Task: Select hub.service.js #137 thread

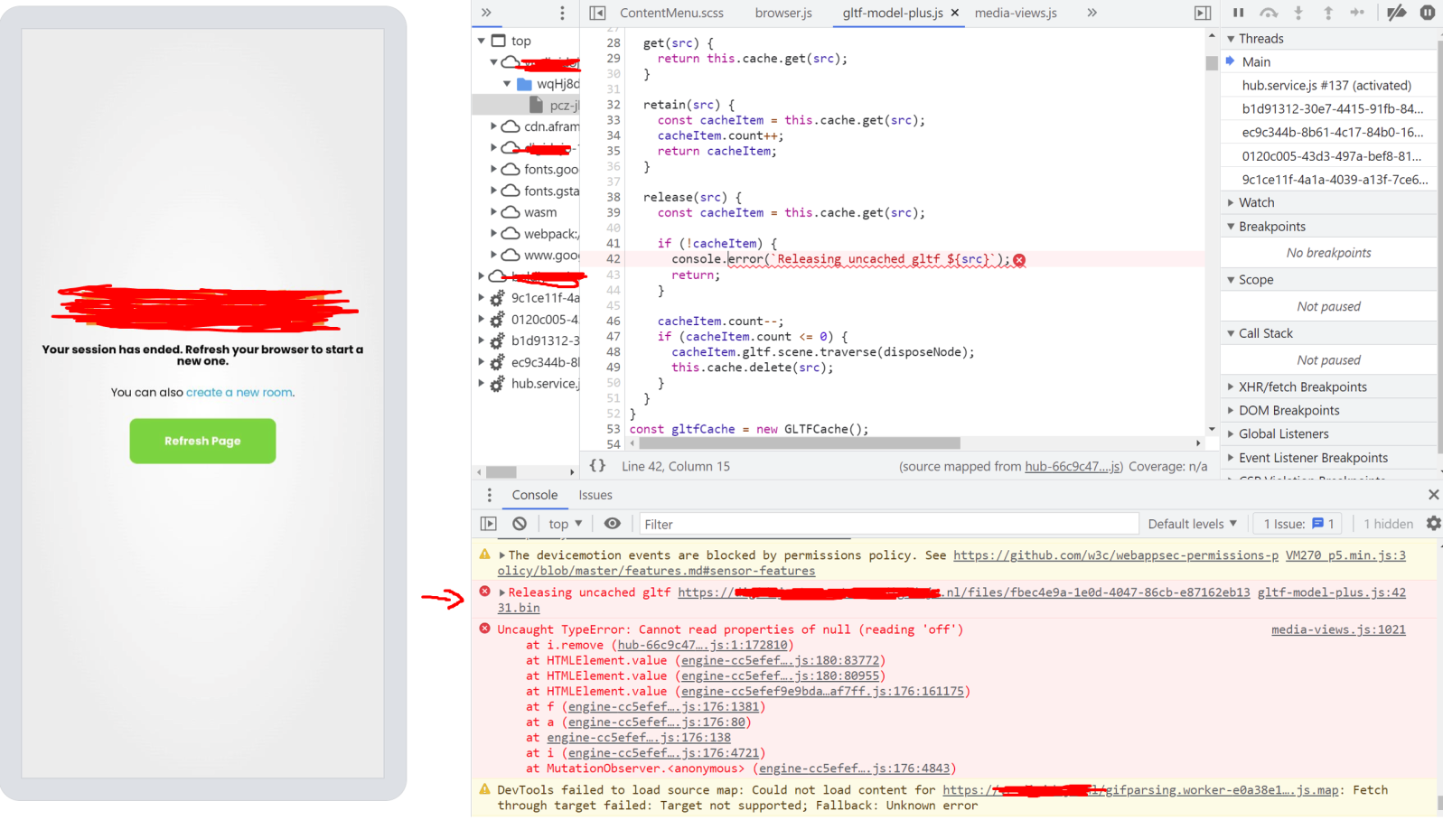Action: (x=1328, y=86)
